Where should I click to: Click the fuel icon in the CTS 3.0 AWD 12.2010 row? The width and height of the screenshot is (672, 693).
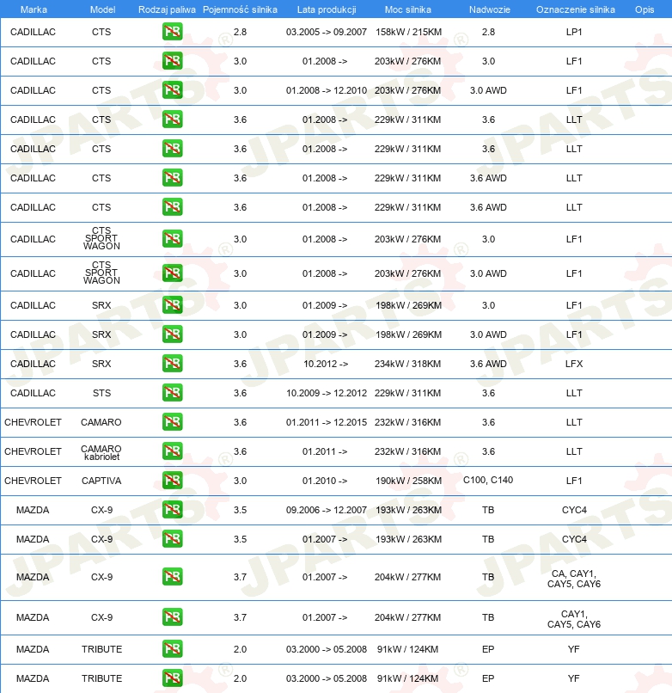(173, 90)
